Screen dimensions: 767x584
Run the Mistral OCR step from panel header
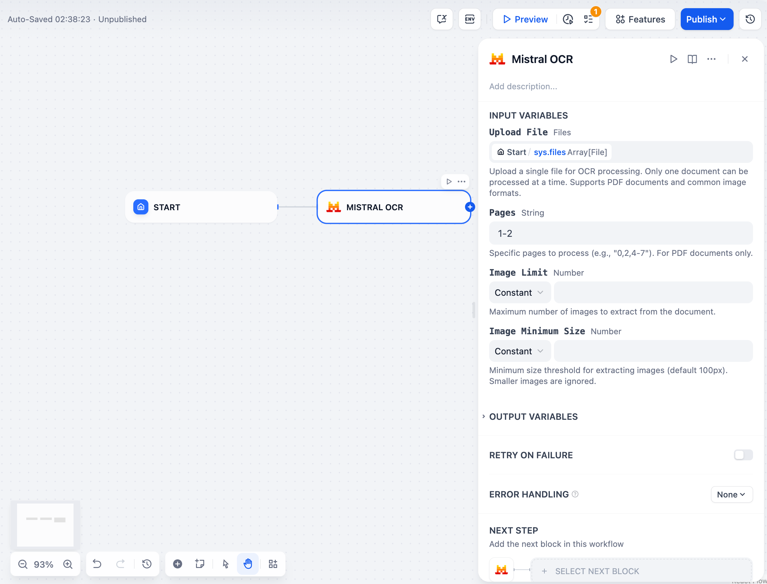[x=674, y=59]
